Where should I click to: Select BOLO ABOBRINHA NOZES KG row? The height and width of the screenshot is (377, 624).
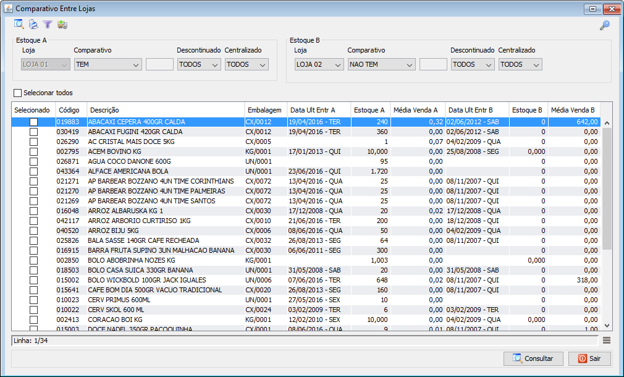(306, 260)
